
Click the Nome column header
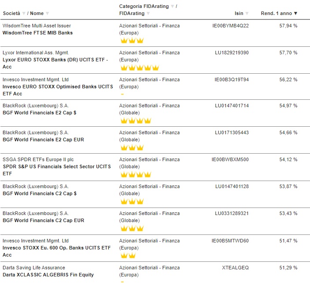tap(37, 13)
